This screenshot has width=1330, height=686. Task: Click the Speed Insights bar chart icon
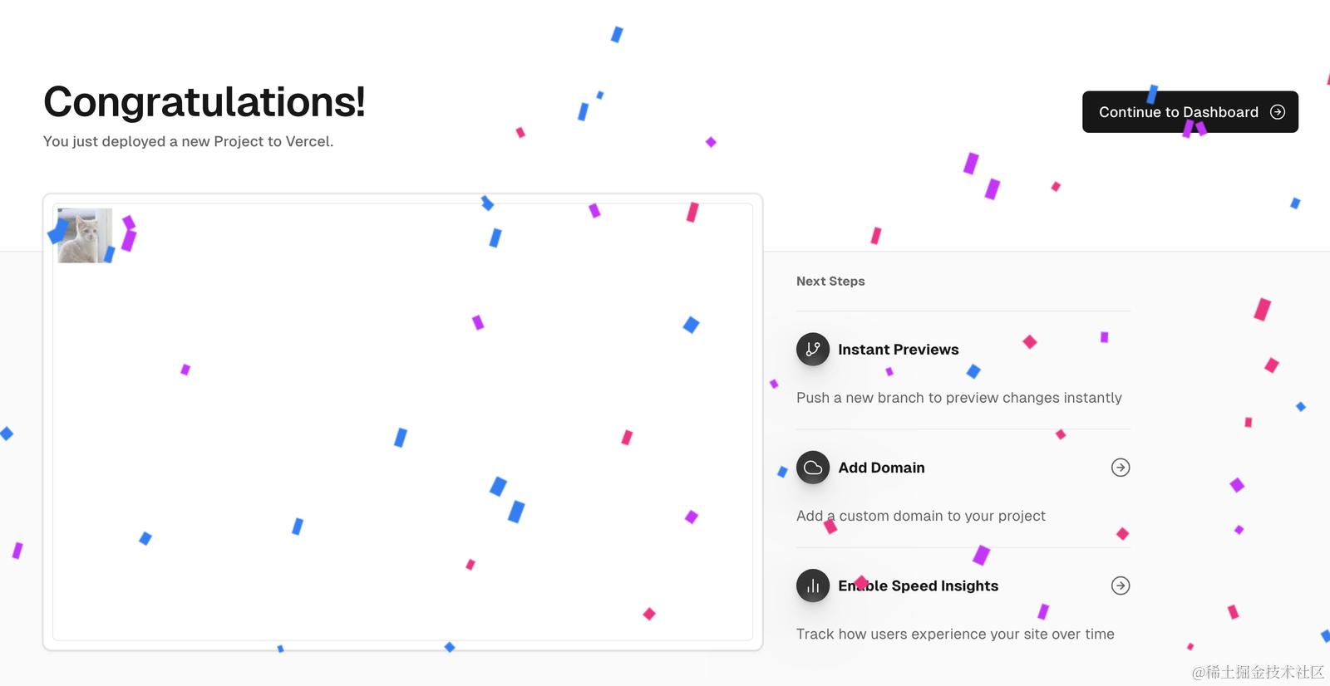click(x=813, y=586)
